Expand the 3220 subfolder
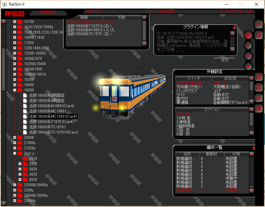Viewport: 265px width, 207px height. click(x=20, y=164)
